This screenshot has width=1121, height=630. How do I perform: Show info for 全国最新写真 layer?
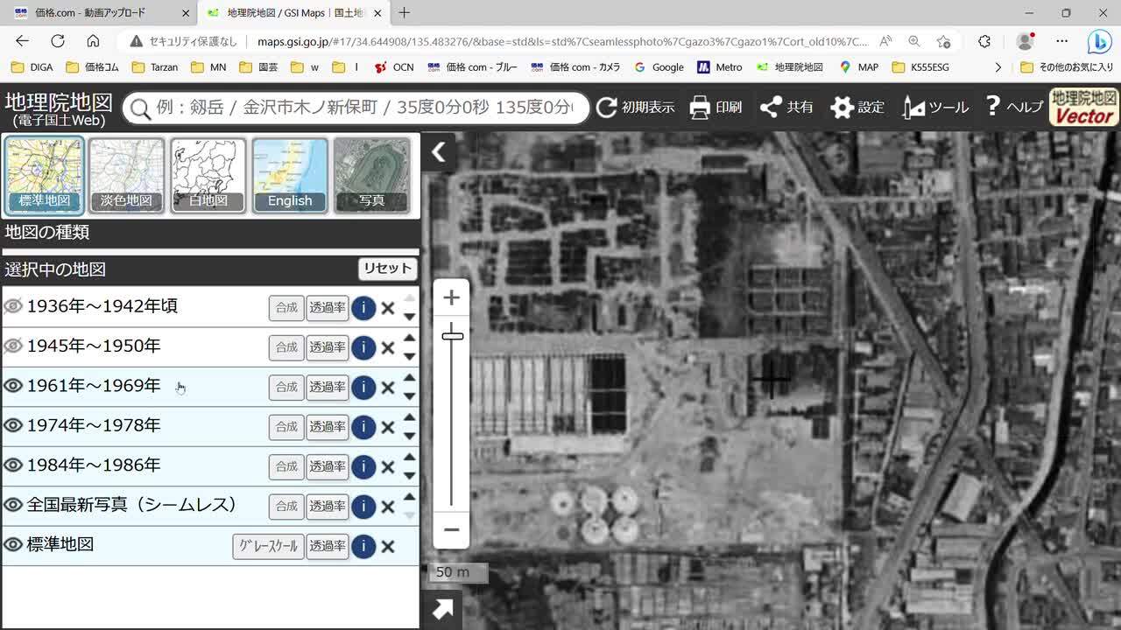363,507
